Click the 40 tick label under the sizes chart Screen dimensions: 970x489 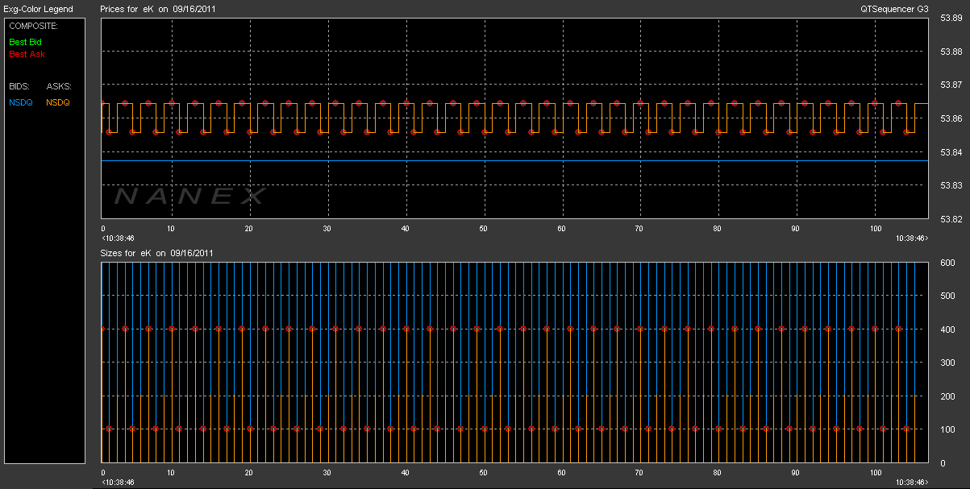(x=405, y=472)
